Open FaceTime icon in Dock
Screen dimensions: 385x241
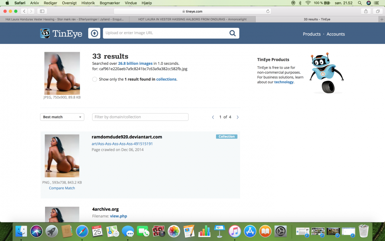point(143,231)
